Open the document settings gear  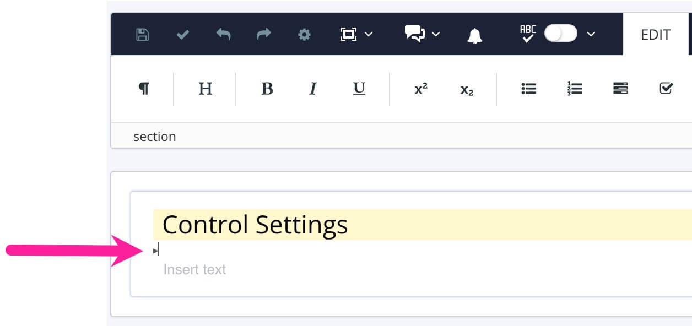click(x=304, y=34)
